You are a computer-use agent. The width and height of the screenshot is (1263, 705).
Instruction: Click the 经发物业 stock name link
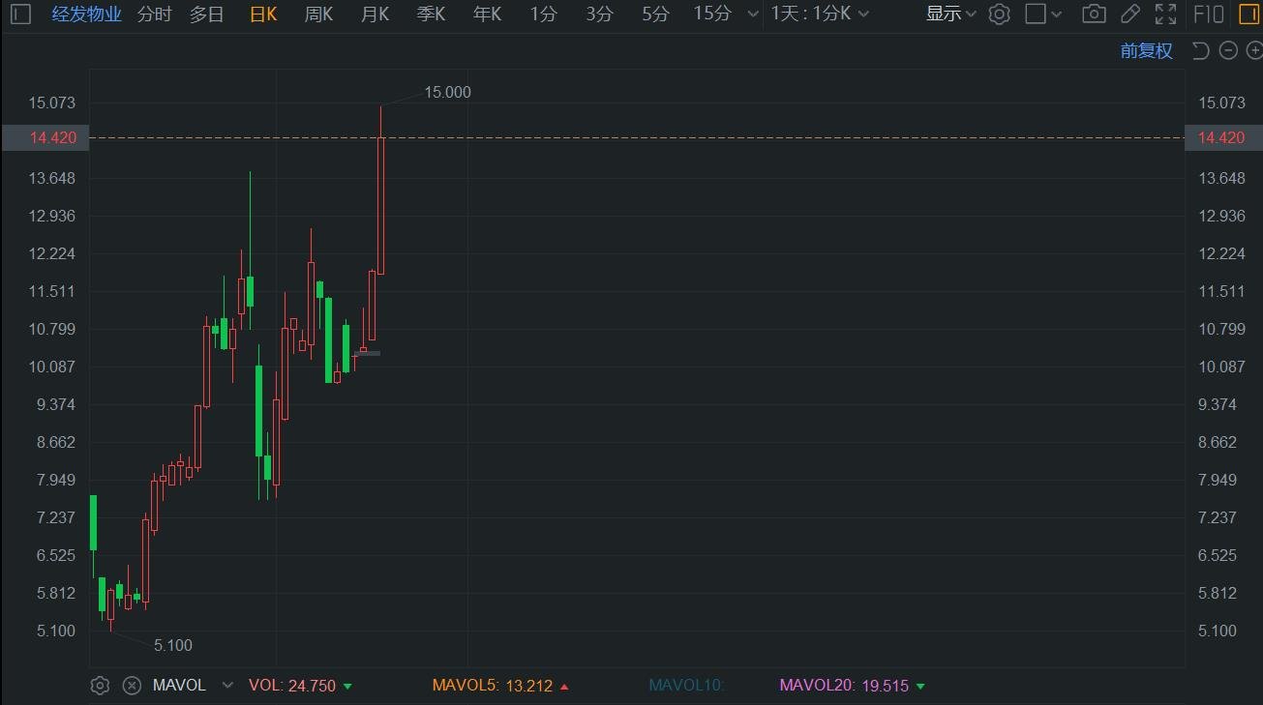point(87,15)
